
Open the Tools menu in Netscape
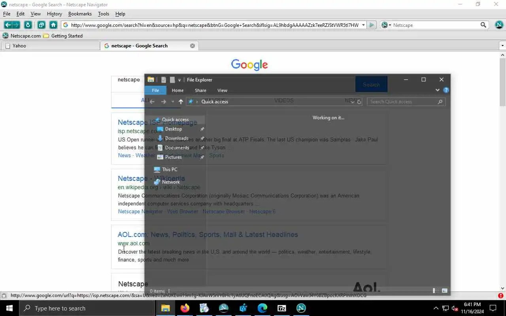click(104, 14)
